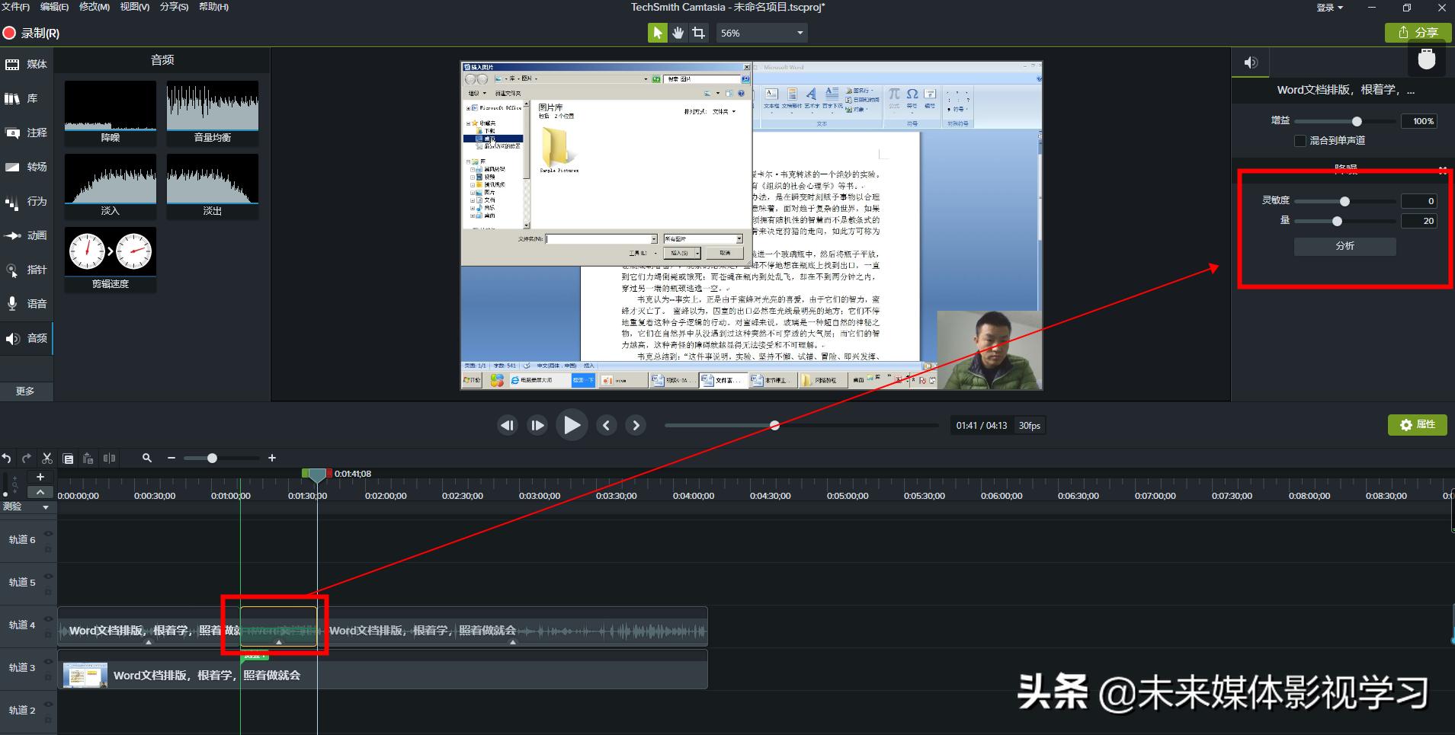1455x735 pixels.
Task: Toggle visibility eye for 轨道 3
Action: pyautogui.click(x=48, y=661)
